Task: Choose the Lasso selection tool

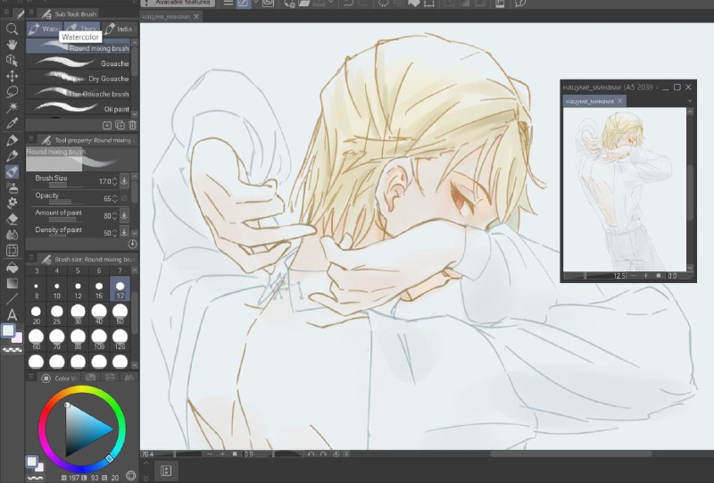Action: (x=12, y=92)
